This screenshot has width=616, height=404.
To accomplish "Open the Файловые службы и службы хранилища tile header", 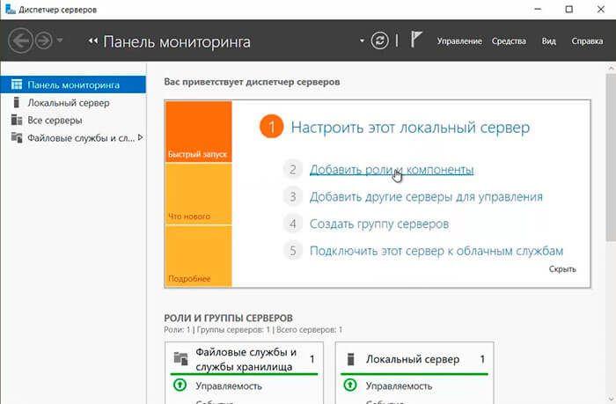I will [244, 359].
